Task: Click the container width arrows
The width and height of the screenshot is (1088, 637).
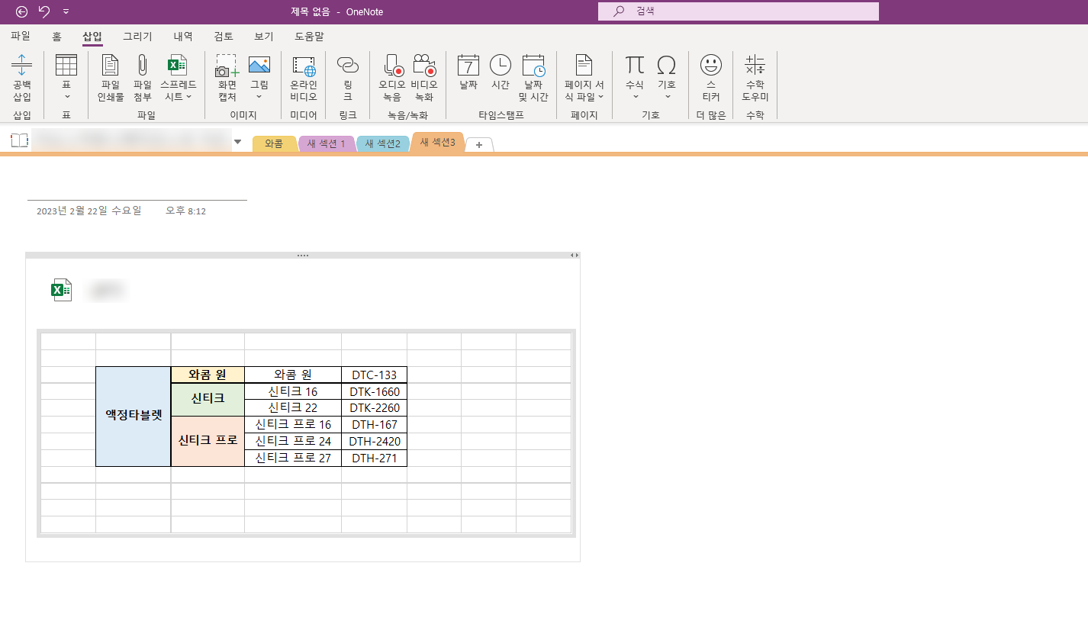Action: click(575, 256)
